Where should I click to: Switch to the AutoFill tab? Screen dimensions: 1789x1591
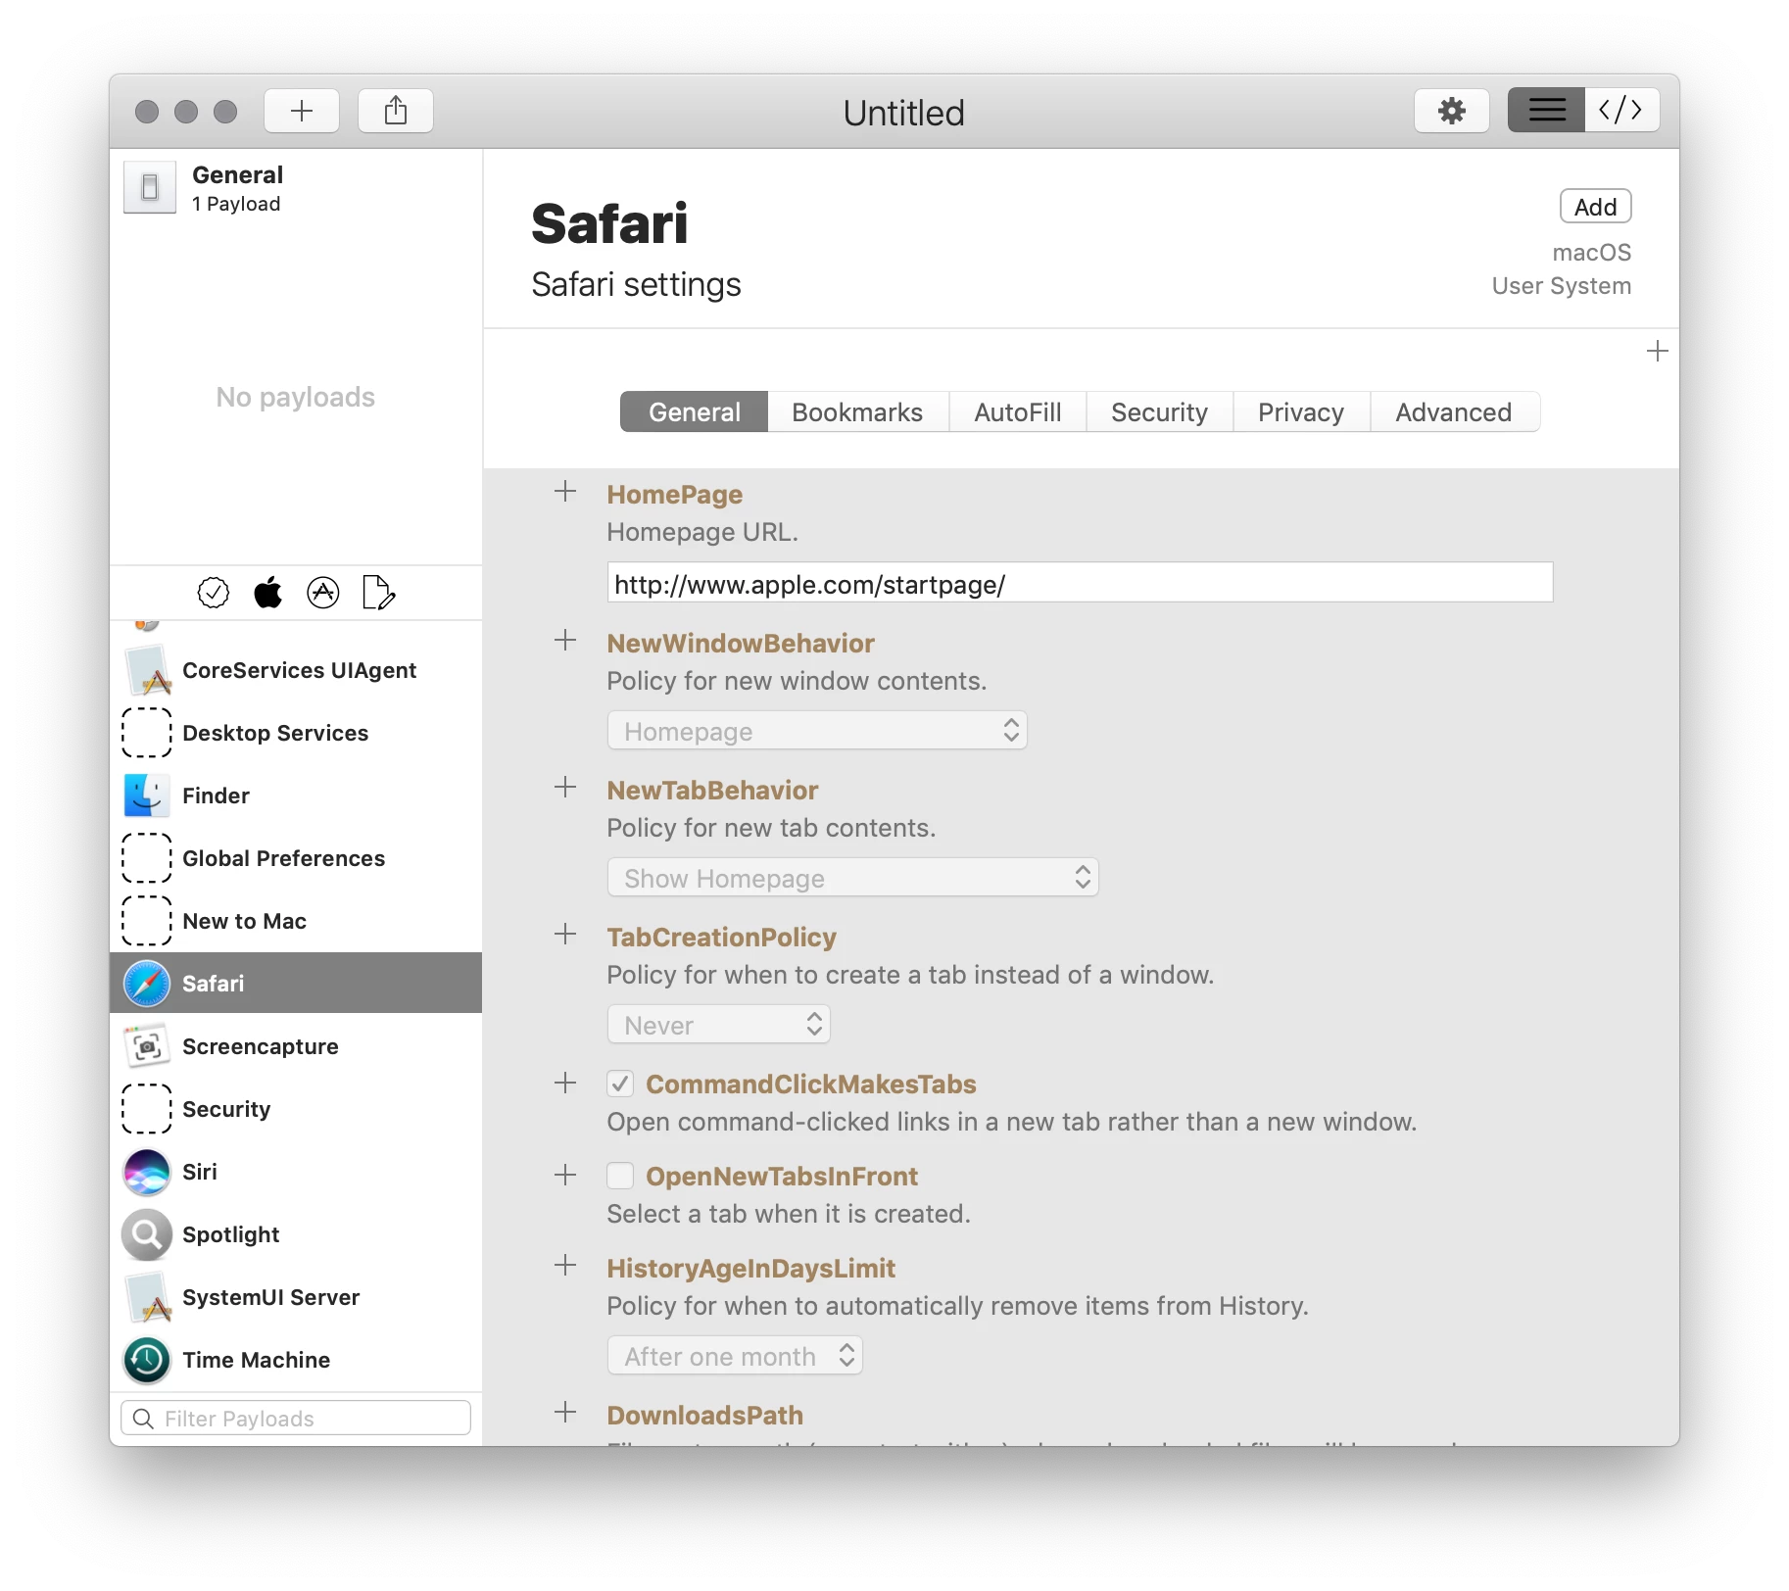pos(1017,411)
